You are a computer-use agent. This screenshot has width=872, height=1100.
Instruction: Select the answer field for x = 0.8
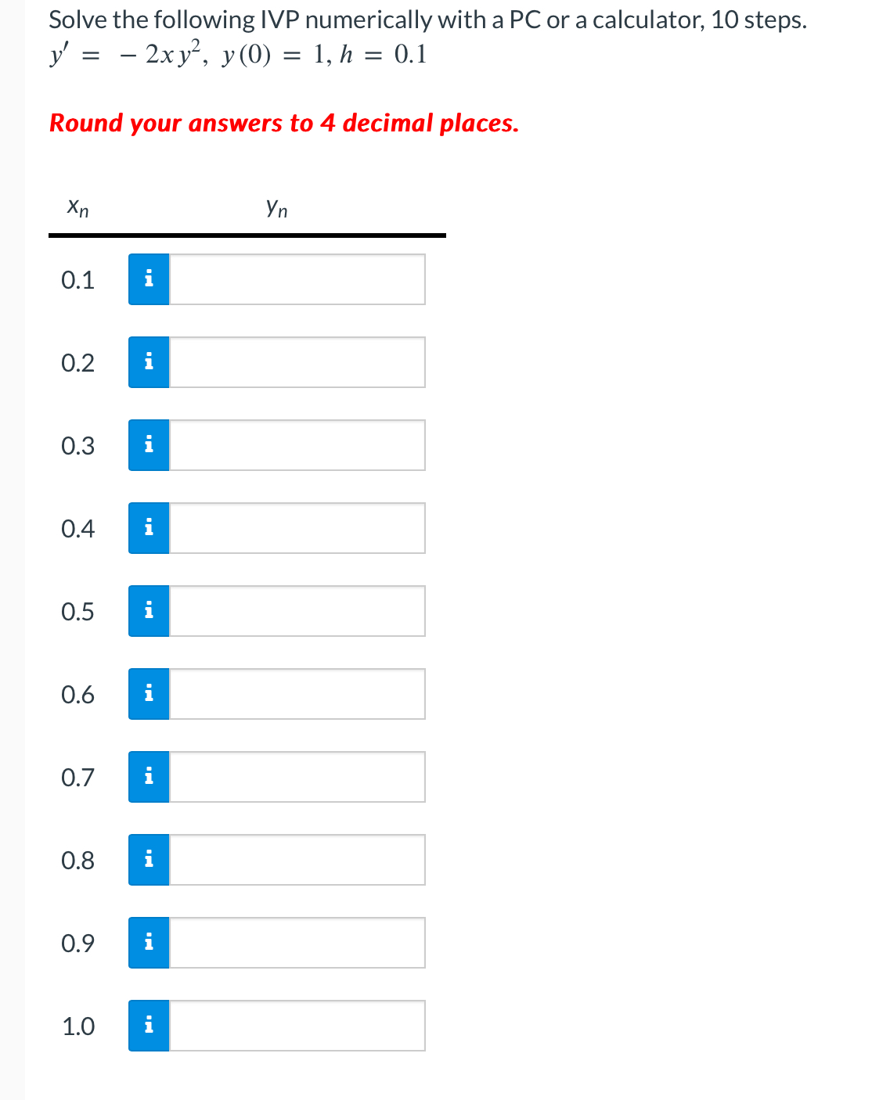pos(297,860)
